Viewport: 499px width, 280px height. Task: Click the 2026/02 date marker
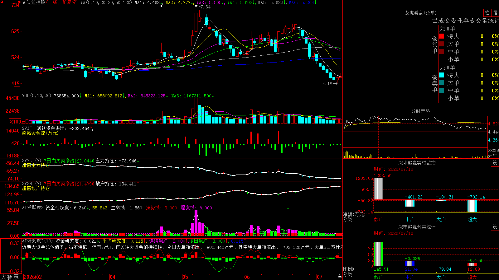coord(33,277)
